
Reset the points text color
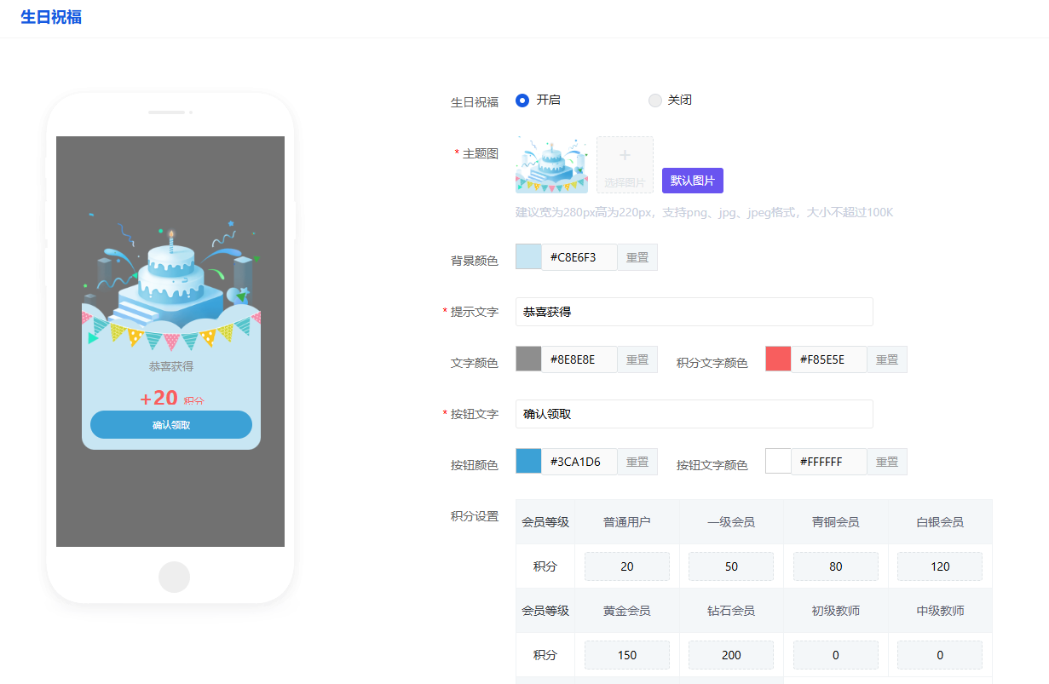886,359
